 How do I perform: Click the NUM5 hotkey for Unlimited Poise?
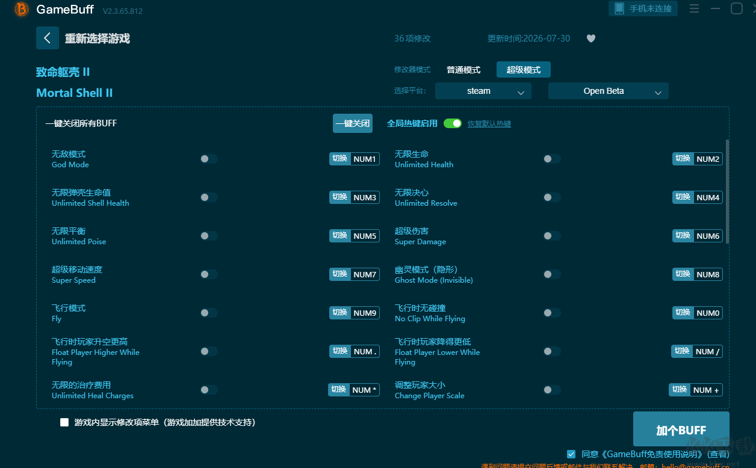(x=355, y=236)
